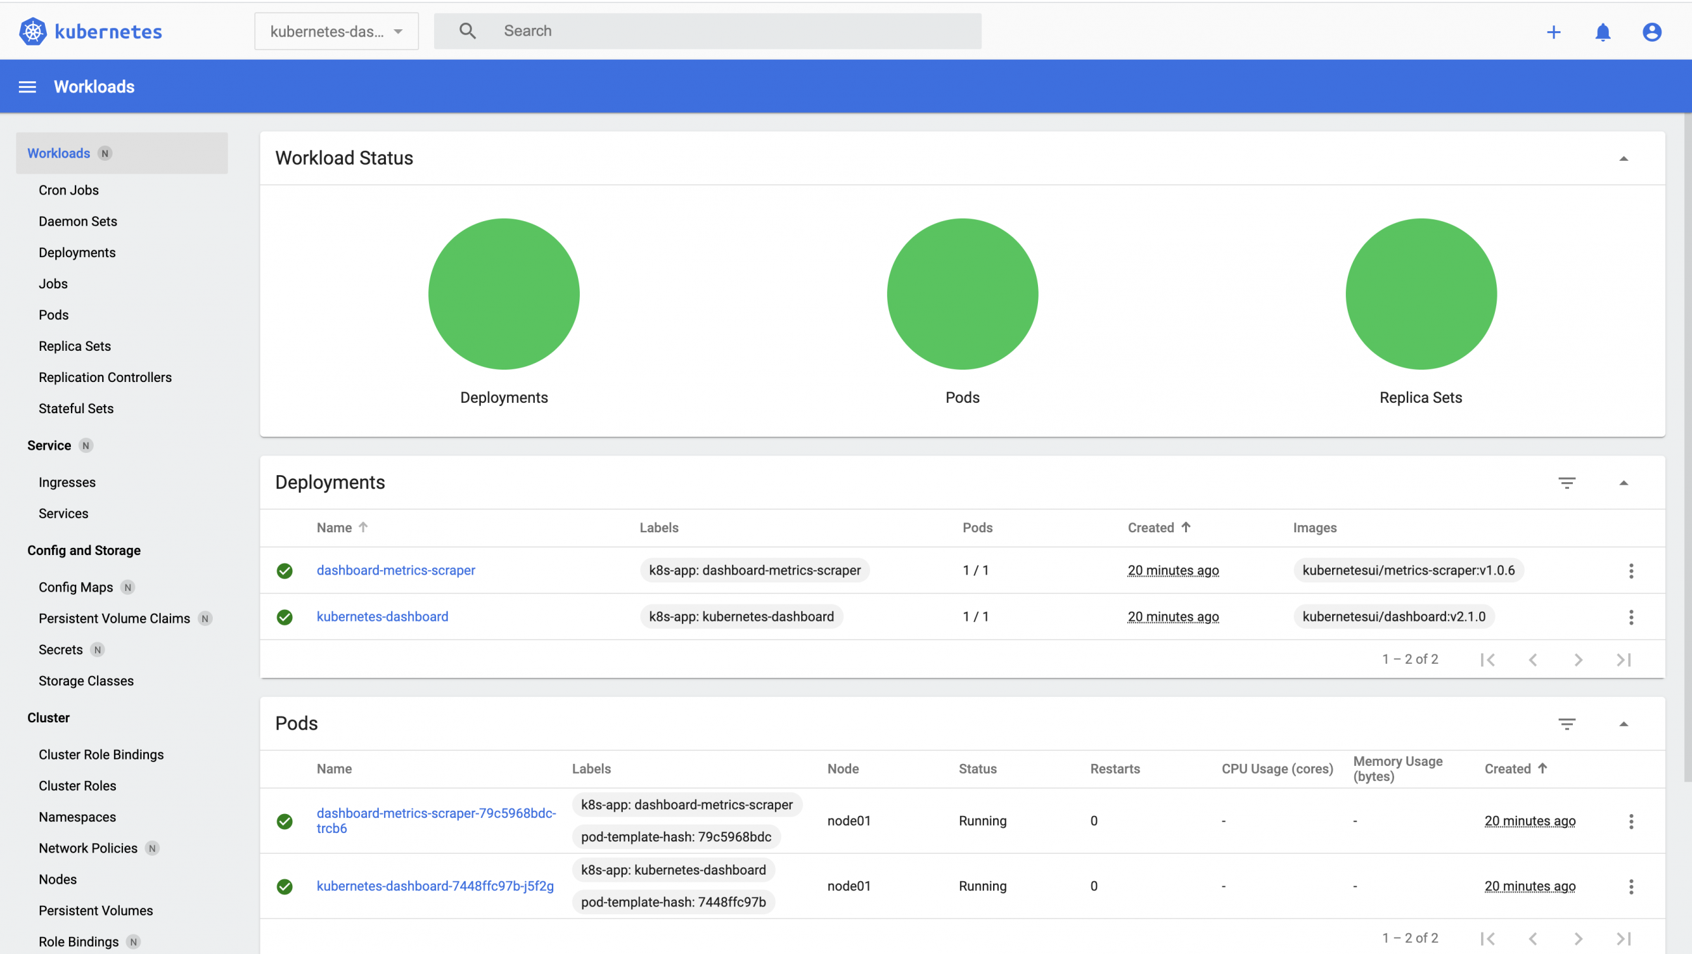Open Replica Sets in the sidebar
Viewport: 1692px width, 954px height.
click(74, 346)
